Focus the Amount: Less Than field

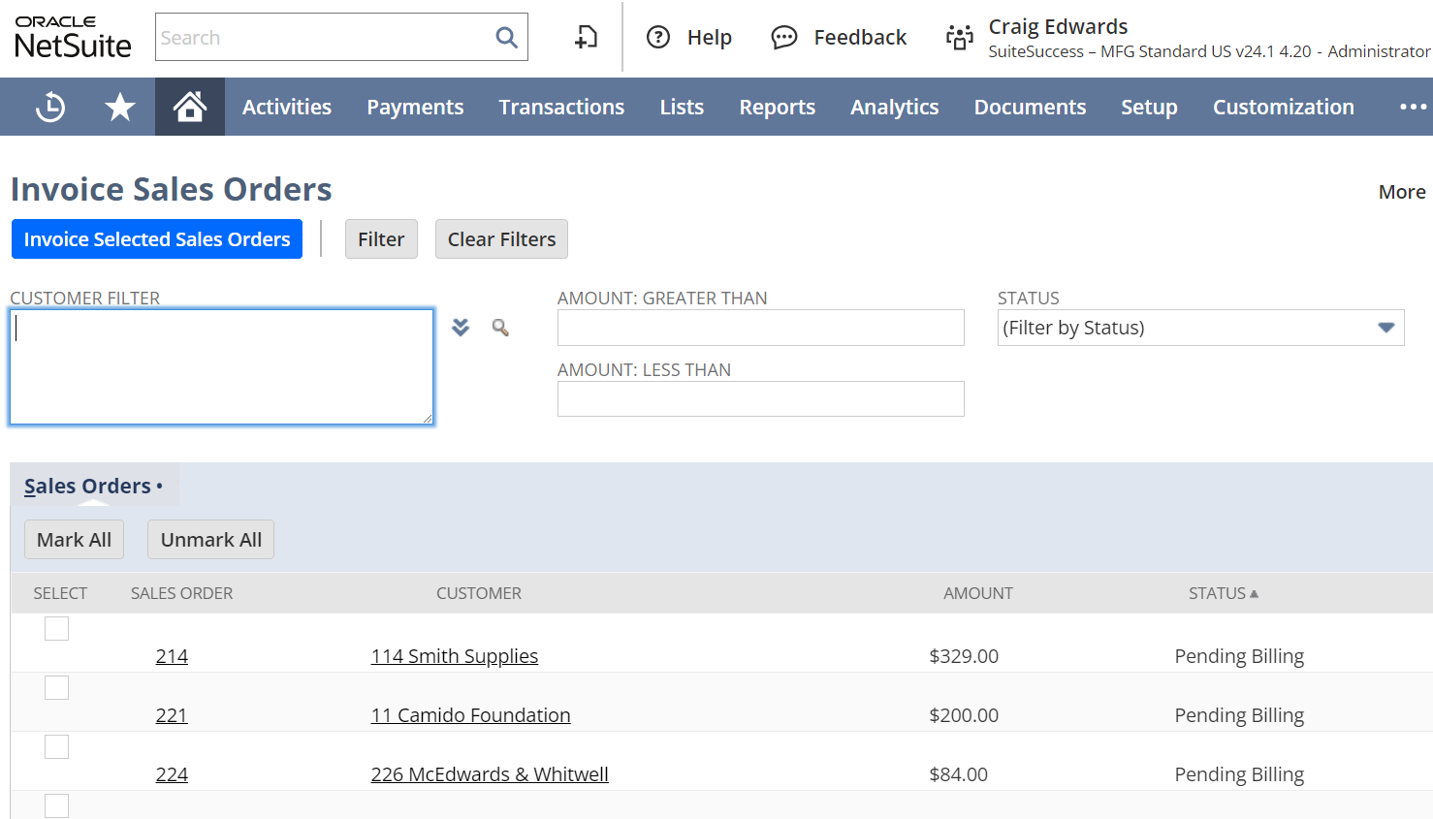point(760,399)
